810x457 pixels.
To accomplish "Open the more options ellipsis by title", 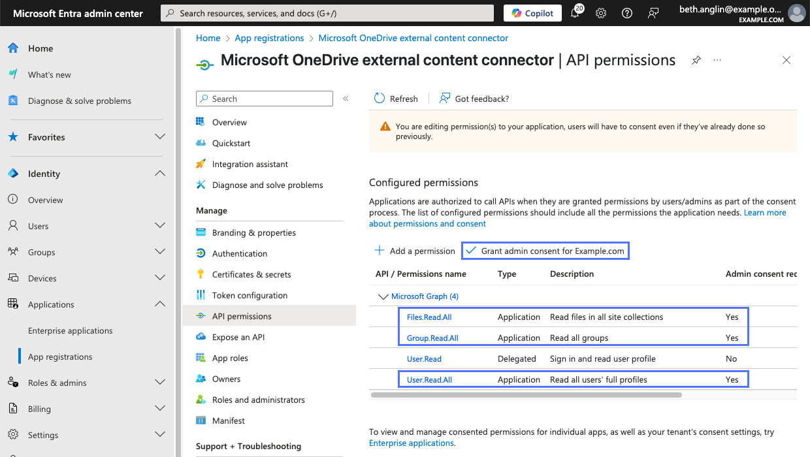I will pyautogui.click(x=717, y=60).
